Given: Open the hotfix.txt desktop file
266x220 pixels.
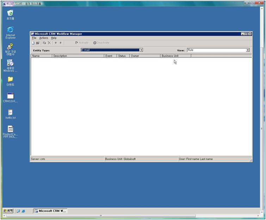Looking at the screenshot, I should (10, 114).
